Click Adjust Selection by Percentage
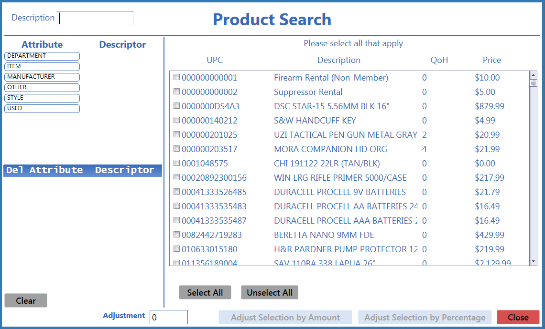The image size is (545, 329). point(425,317)
